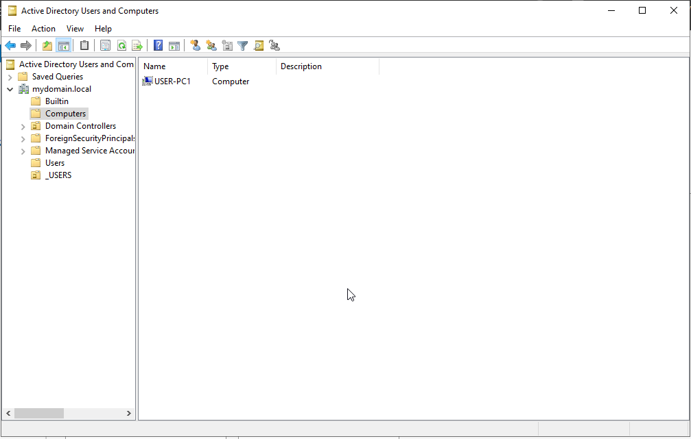Expand the Managed Service Accounts node
Screen dimensions: 691x439
[x=23, y=151]
